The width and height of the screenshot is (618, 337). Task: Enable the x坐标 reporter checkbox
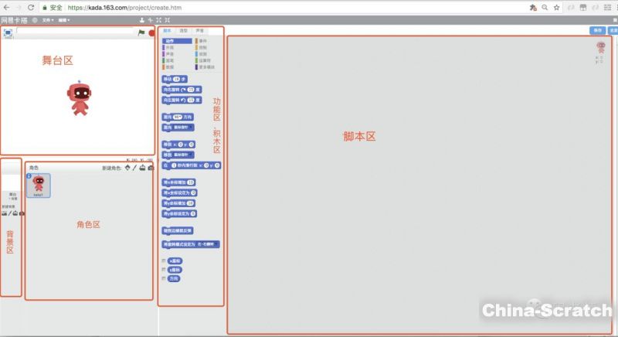(163, 260)
